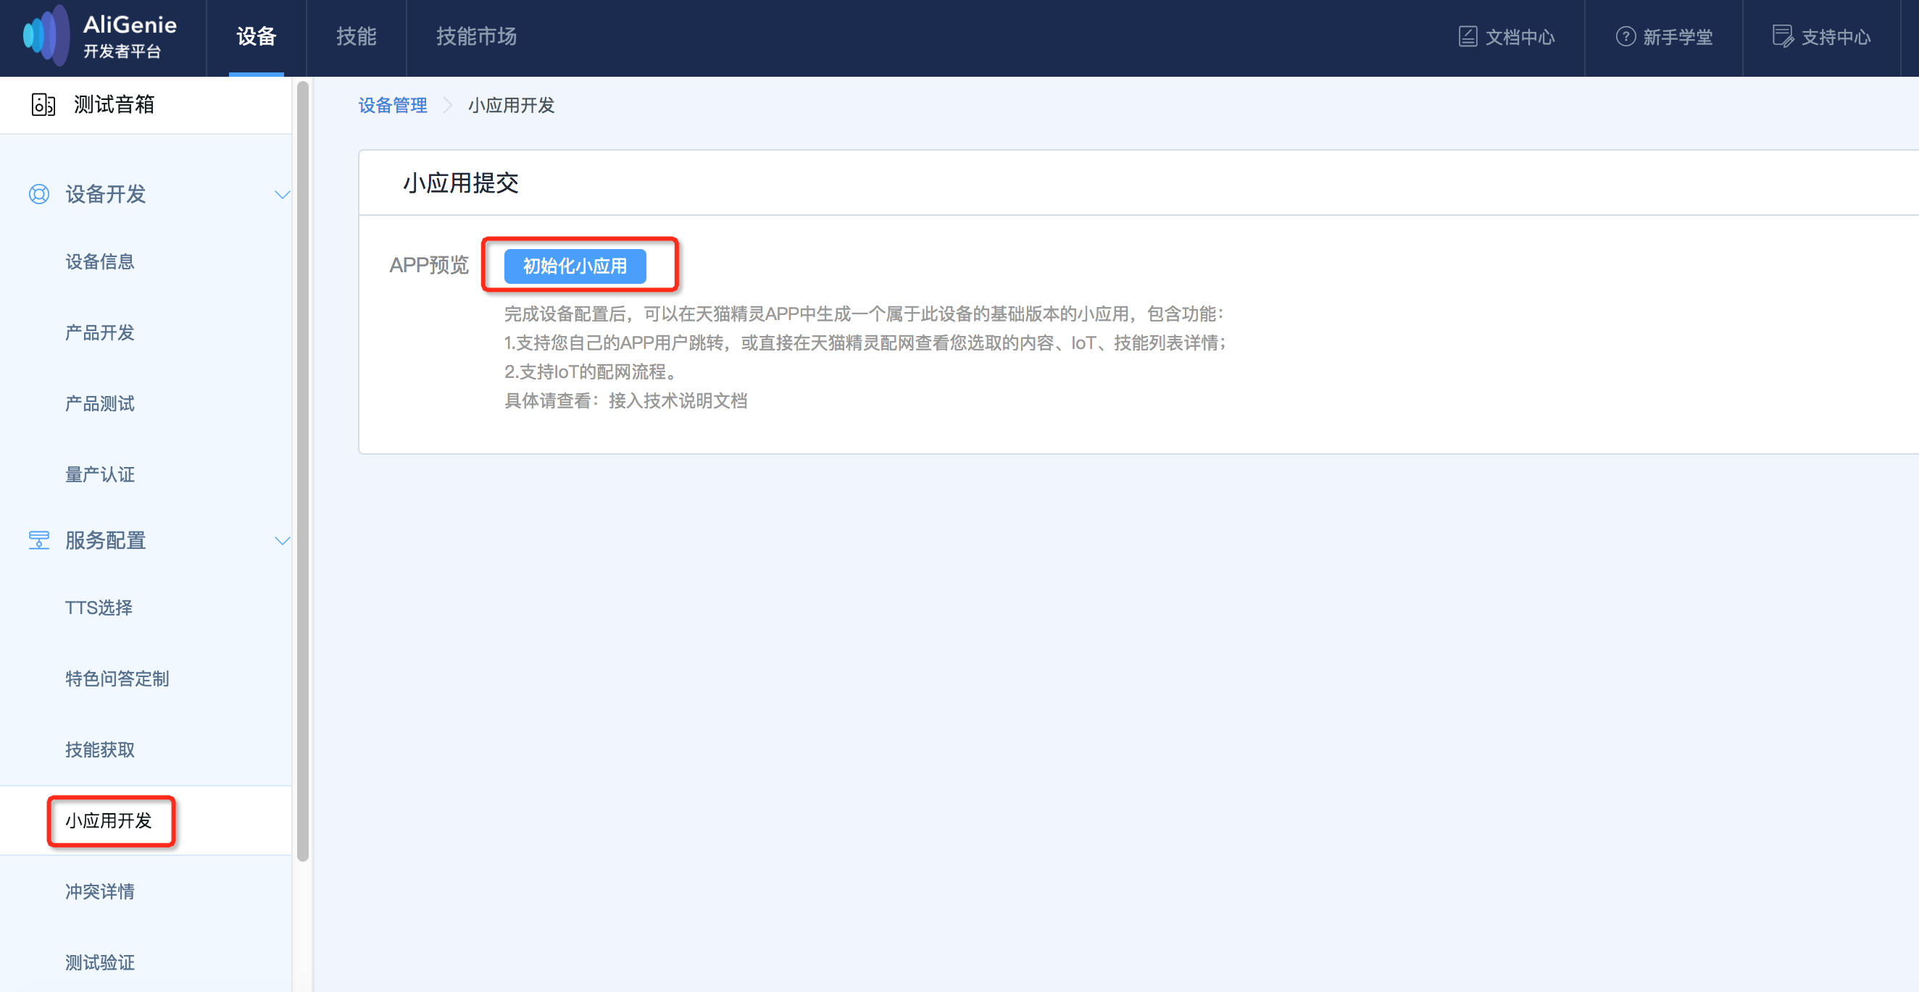Screen dimensions: 1919x992
Task: Click the 测试音箱 speaker device icon
Action: click(43, 105)
